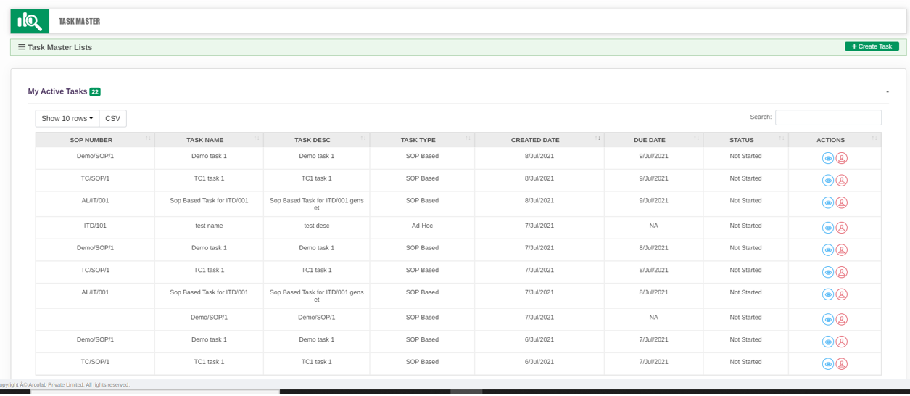Screen dimensions: 910x396
Task: Click the user icon for TC/SOP/1 created 7/Jul/2021
Action: tap(841, 273)
